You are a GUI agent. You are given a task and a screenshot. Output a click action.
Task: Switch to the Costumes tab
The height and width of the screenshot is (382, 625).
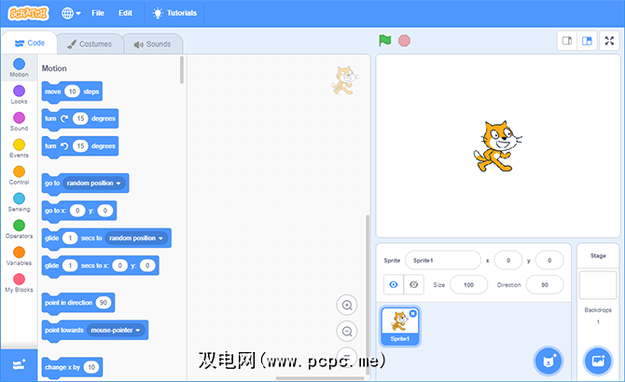click(x=90, y=44)
